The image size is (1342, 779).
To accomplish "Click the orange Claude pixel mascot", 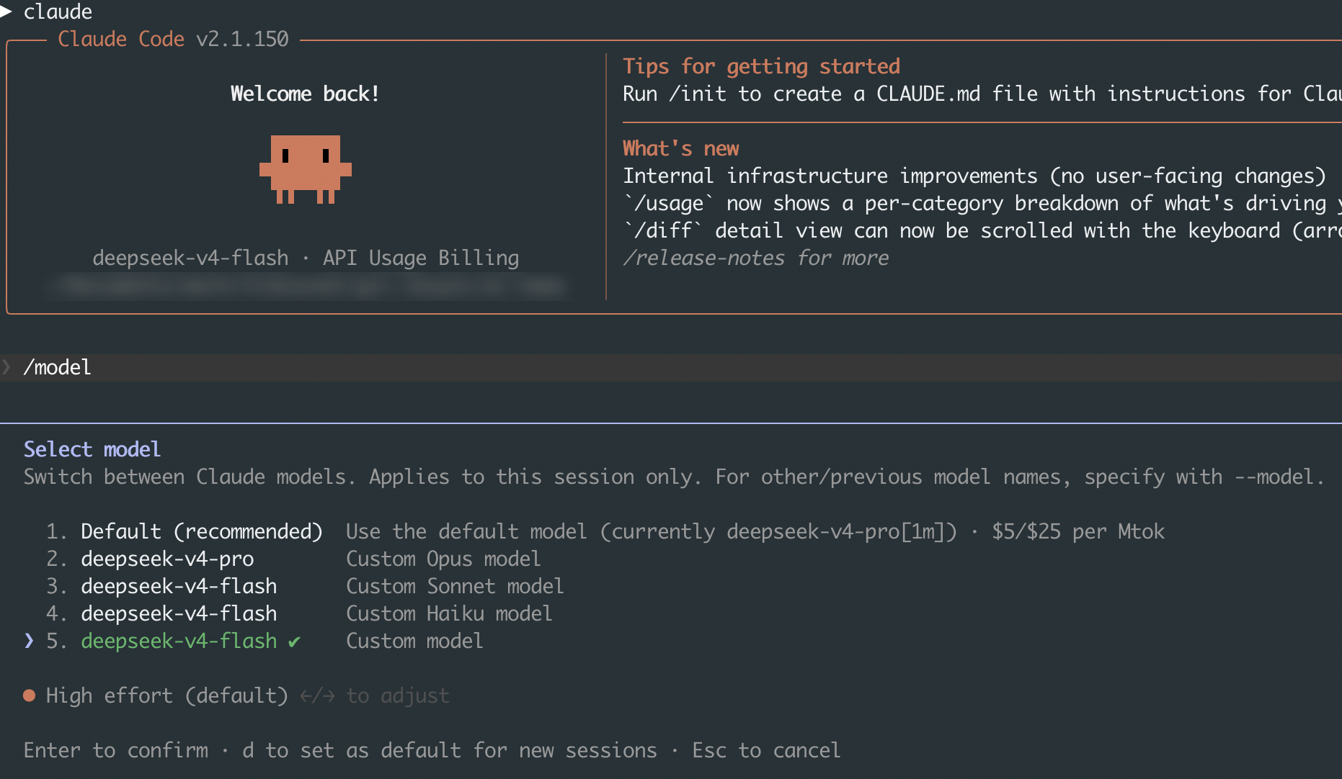I will tap(306, 169).
